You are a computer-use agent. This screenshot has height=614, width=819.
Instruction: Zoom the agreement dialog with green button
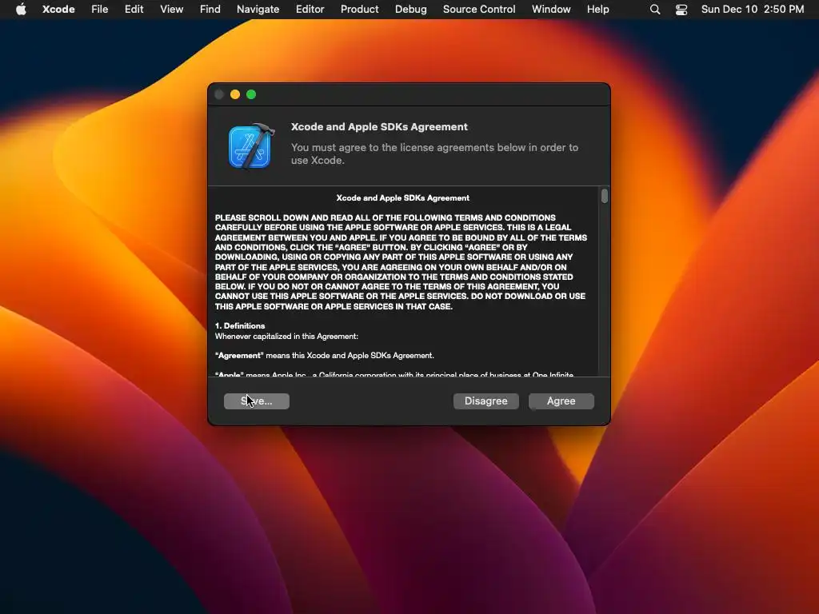tap(251, 94)
